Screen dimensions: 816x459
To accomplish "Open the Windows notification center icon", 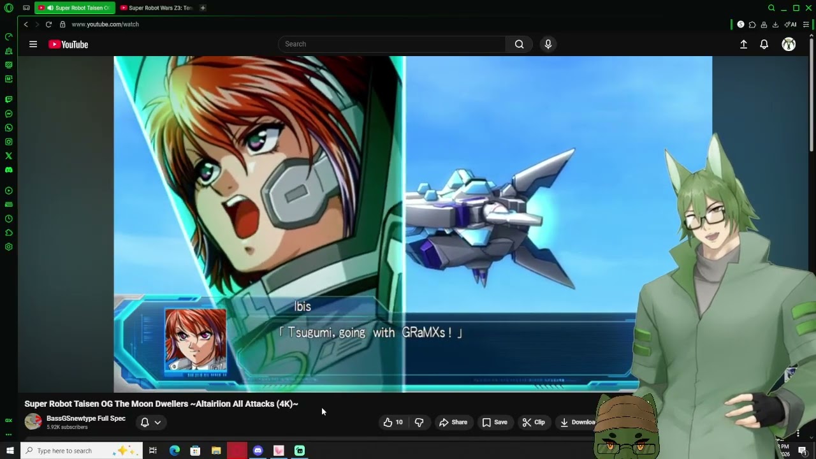I will coord(803,451).
